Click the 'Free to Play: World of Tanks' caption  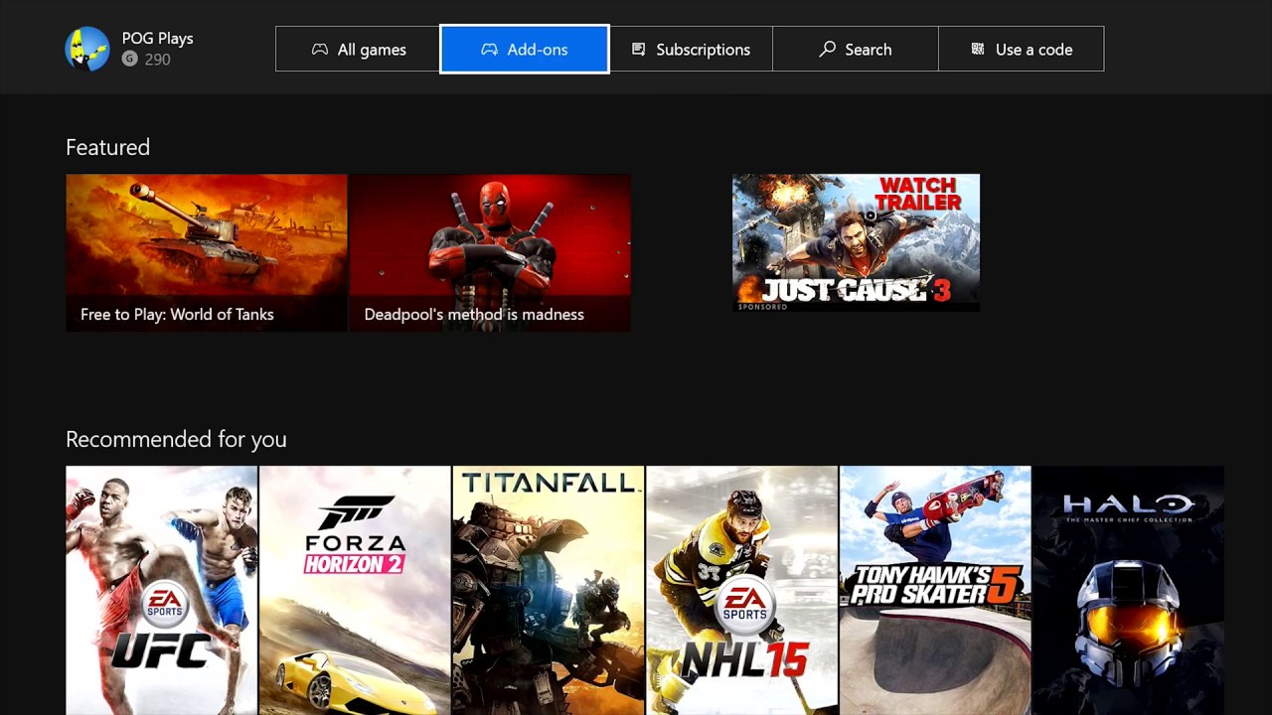177,314
